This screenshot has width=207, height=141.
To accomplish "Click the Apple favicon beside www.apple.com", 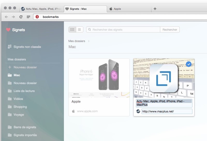I will coord(73,111).
